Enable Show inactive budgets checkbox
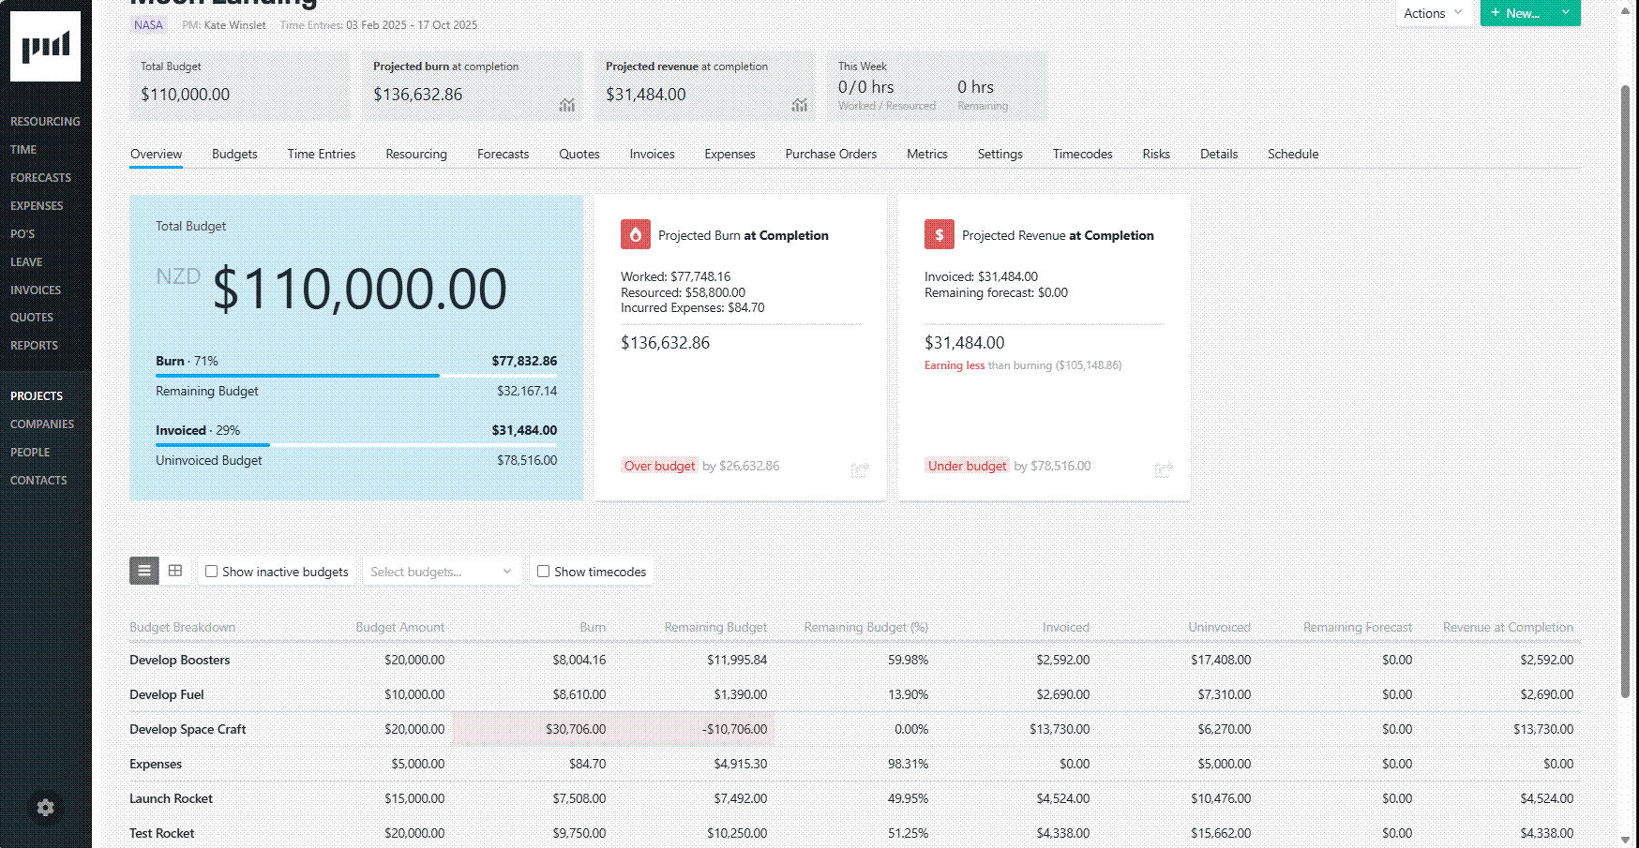 pyautogui.click(x=212, y=572)
